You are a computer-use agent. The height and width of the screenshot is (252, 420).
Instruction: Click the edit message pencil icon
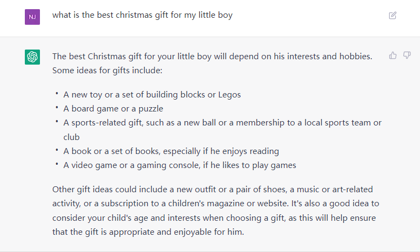point(392,16)
